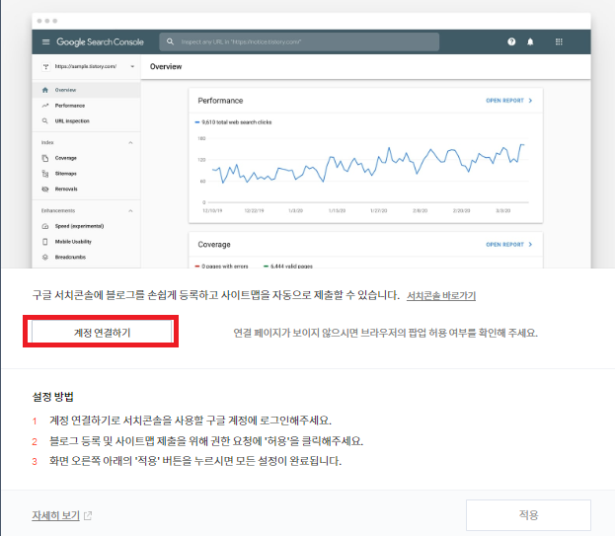Viewport: 615px width, 536px height.
Task: Open the 자세히 보기 link
Action: [x=55, y=515]
